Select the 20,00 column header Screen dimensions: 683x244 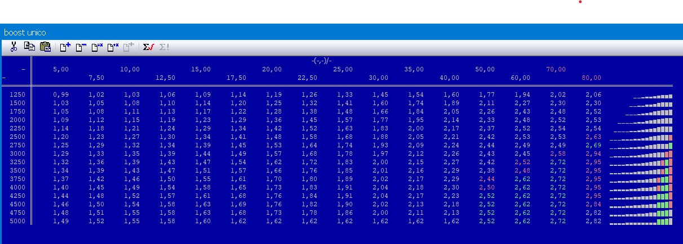pyautogui.click(x=272, y=69)
